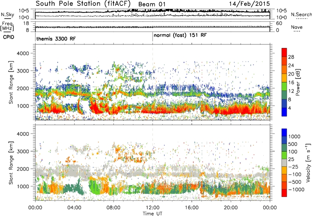Click the '04:00' time axis label

click(74, 208)
